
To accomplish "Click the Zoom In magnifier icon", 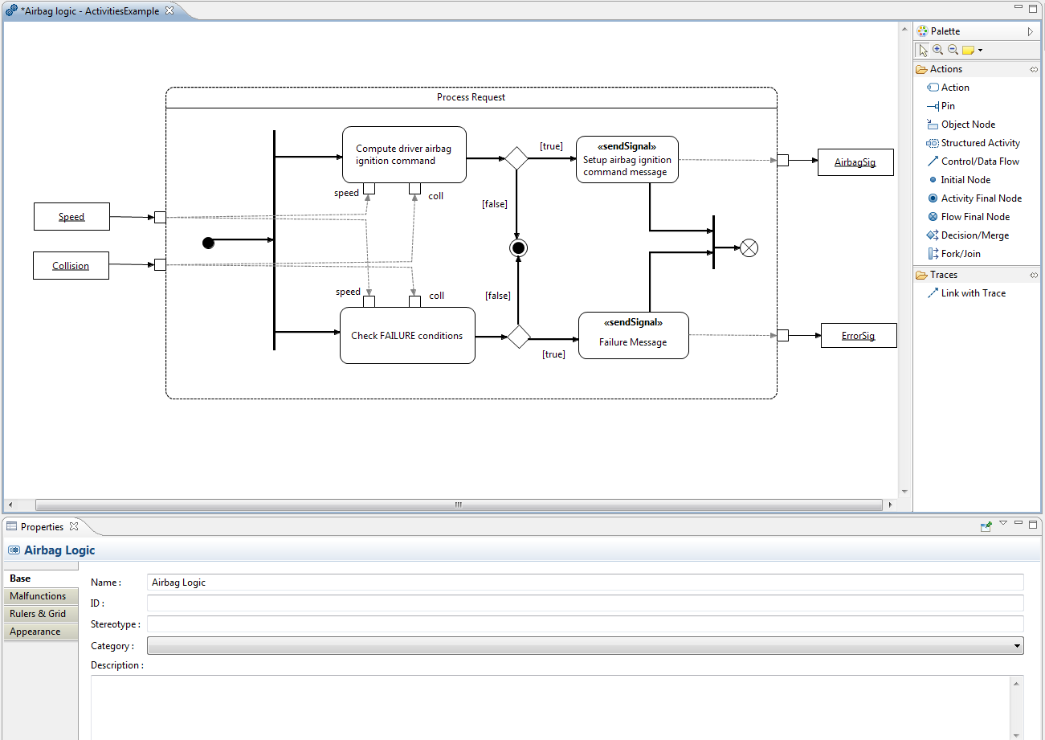I will (x=937, y=50).
